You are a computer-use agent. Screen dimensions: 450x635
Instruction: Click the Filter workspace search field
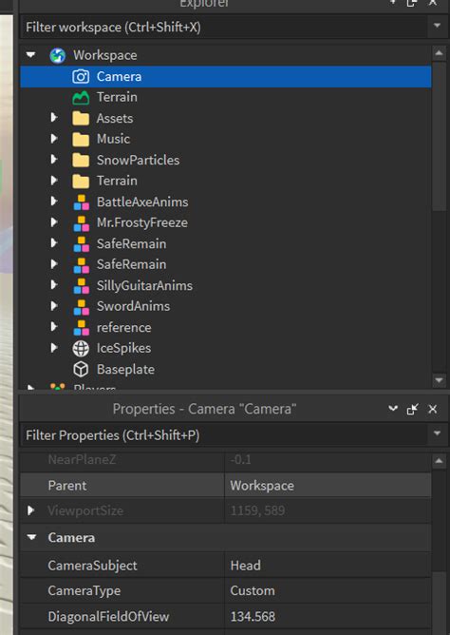[224, 28]
